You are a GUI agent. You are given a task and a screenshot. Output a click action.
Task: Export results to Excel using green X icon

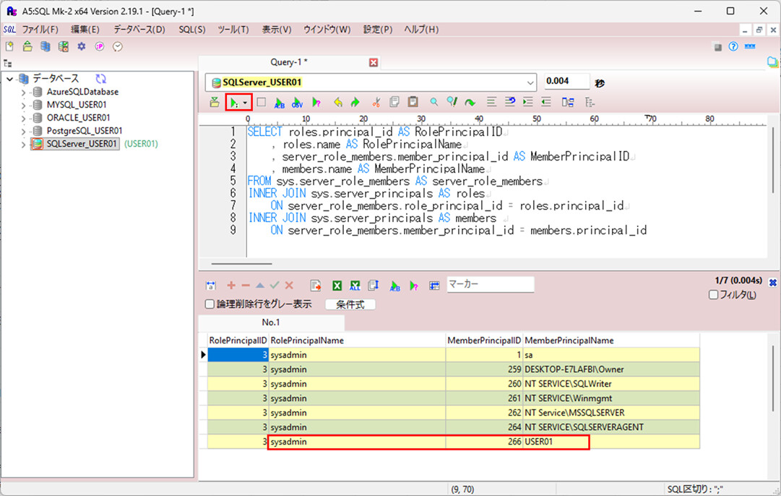pyautogui.click(x=337, y=286)
